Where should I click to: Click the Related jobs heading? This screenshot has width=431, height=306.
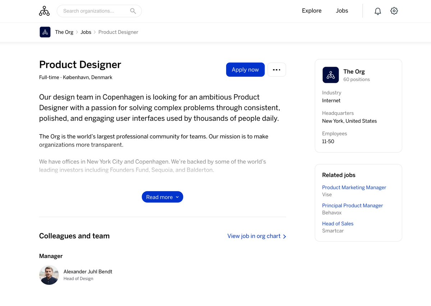pyautogui.click(x=339, y=175)
